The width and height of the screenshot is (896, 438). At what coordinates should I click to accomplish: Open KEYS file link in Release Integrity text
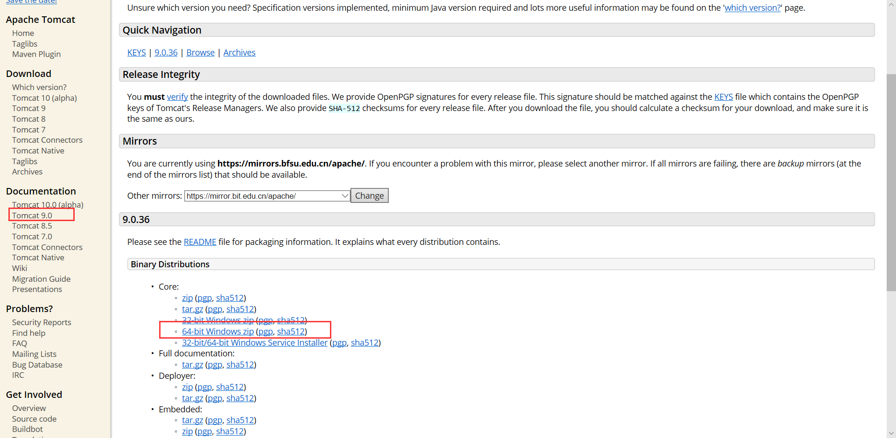point(724,97)
